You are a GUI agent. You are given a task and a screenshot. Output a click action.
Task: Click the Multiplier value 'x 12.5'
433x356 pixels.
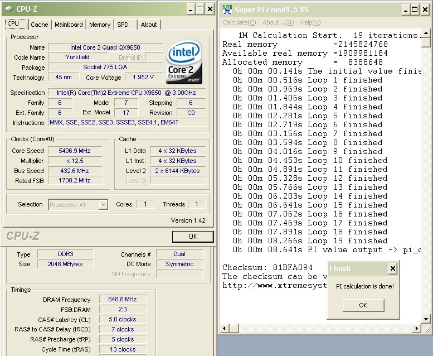(75, 161)
